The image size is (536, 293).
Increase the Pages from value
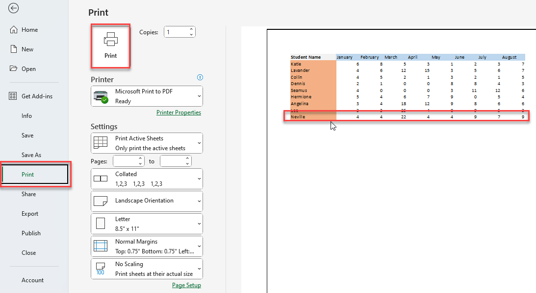[x=140, y=158]
